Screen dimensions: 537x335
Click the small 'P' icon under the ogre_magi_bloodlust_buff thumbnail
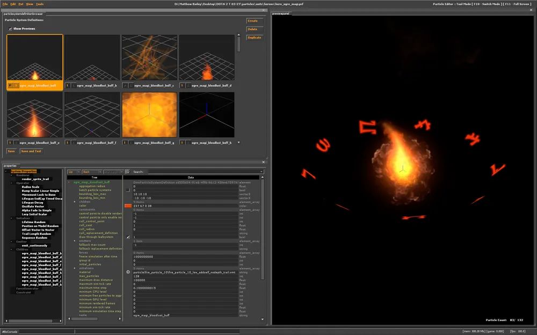[x=10, y=85]
